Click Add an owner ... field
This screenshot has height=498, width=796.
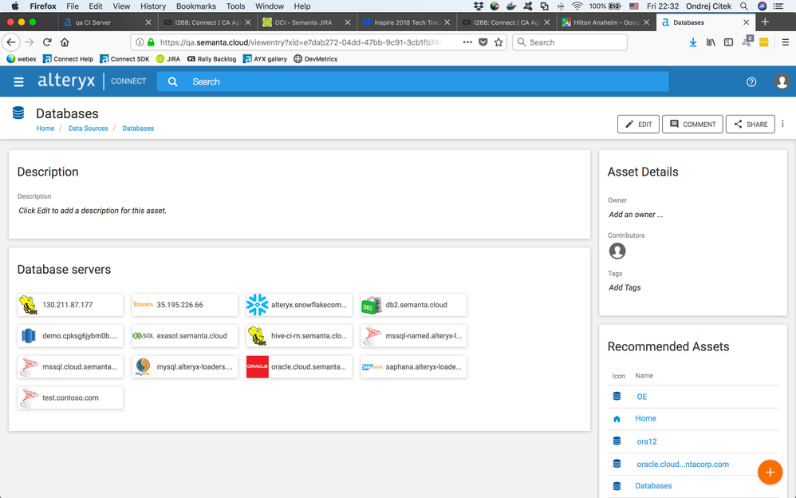[x=636, y=215]
